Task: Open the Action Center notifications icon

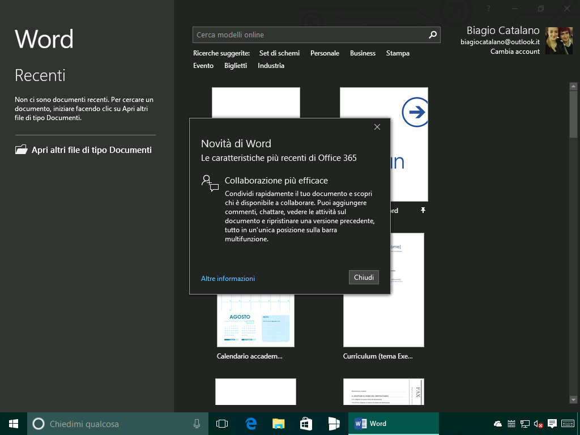Action: pos(552,424)
